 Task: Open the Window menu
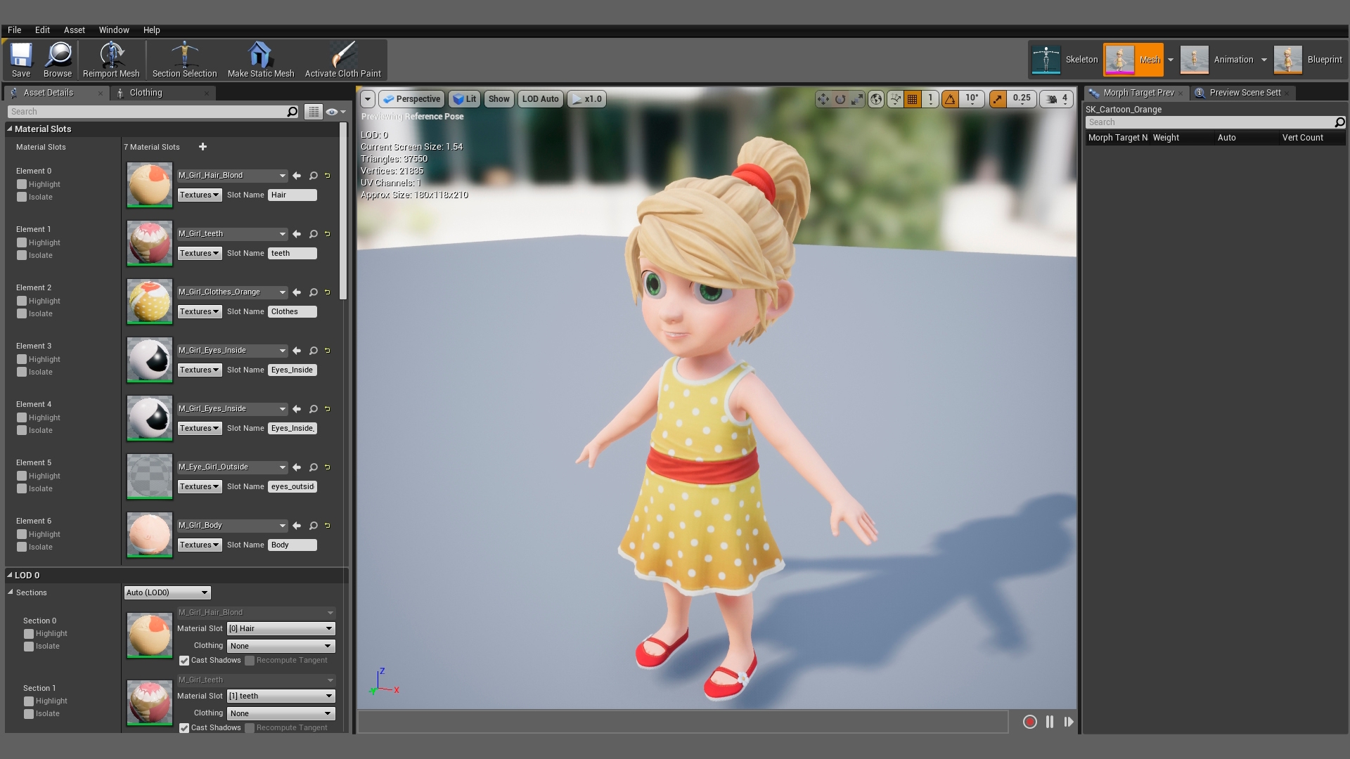tap(114, 30)
